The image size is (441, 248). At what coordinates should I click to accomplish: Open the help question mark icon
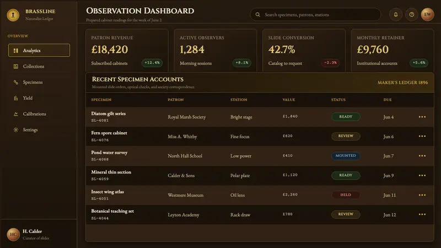click(x=411, y=15)
